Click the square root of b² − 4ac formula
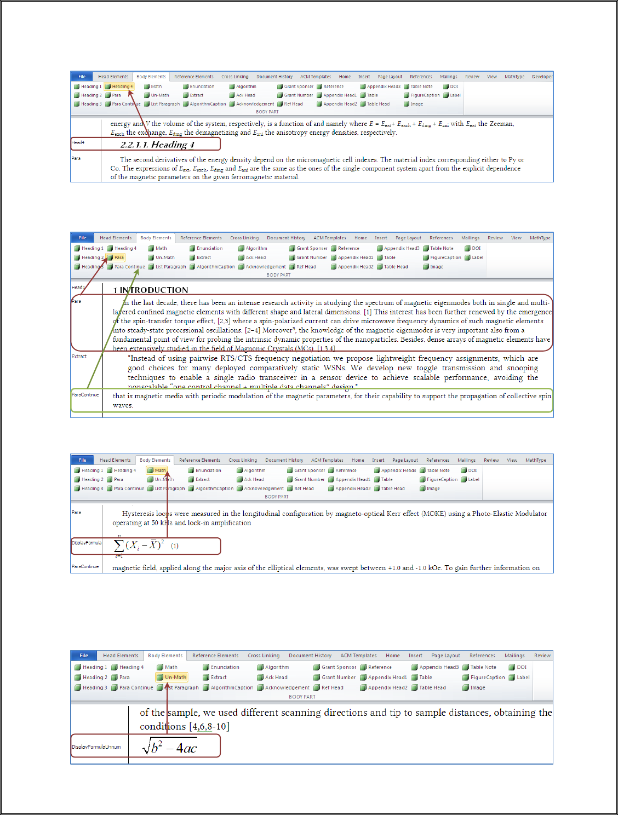This screenshot has width=618, height=815. click(x=169, y=747)
